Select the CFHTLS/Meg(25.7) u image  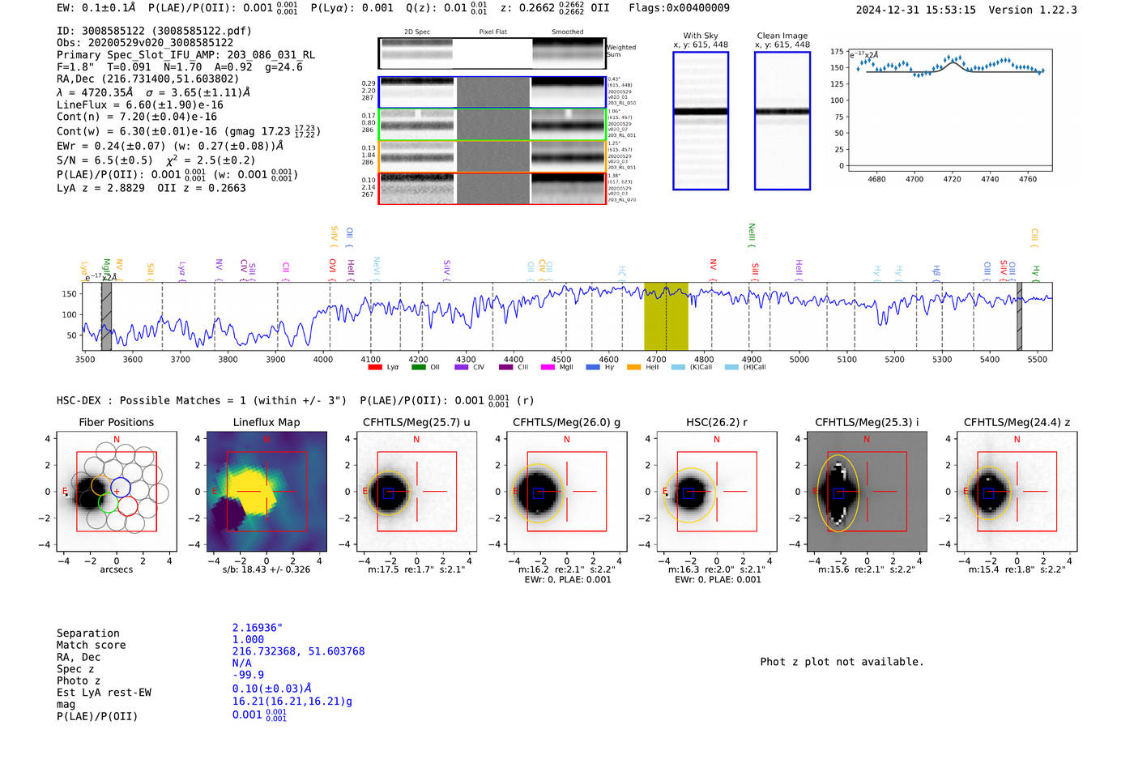point(416,492)
